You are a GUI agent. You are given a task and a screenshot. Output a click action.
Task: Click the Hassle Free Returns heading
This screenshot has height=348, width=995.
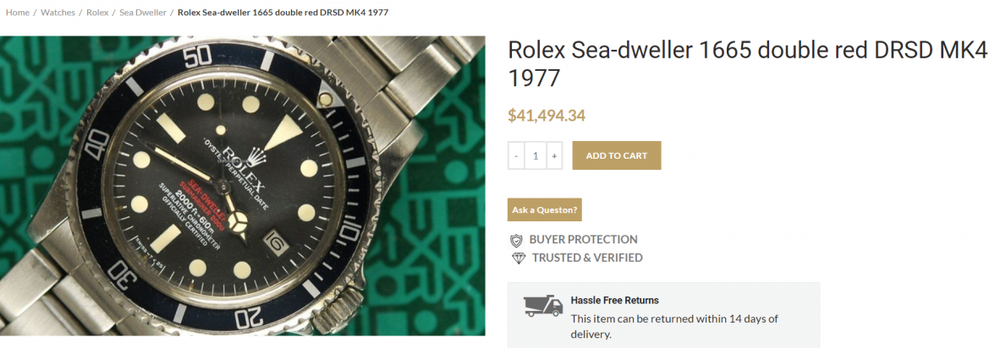(x=614, y=300)
